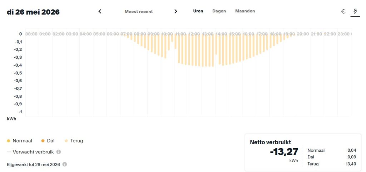Image resolution: width=366 pixels, height=172 pixels.
Task: Toggle Dal series in legend
Action: point(48,141)
